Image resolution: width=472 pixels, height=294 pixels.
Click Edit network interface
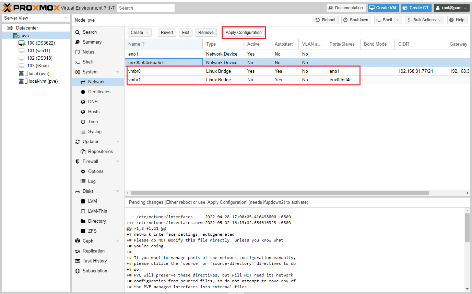[186, 33]
